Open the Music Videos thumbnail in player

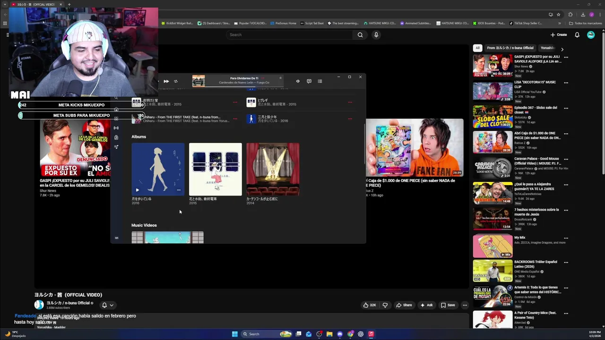(x=168, y=237)
